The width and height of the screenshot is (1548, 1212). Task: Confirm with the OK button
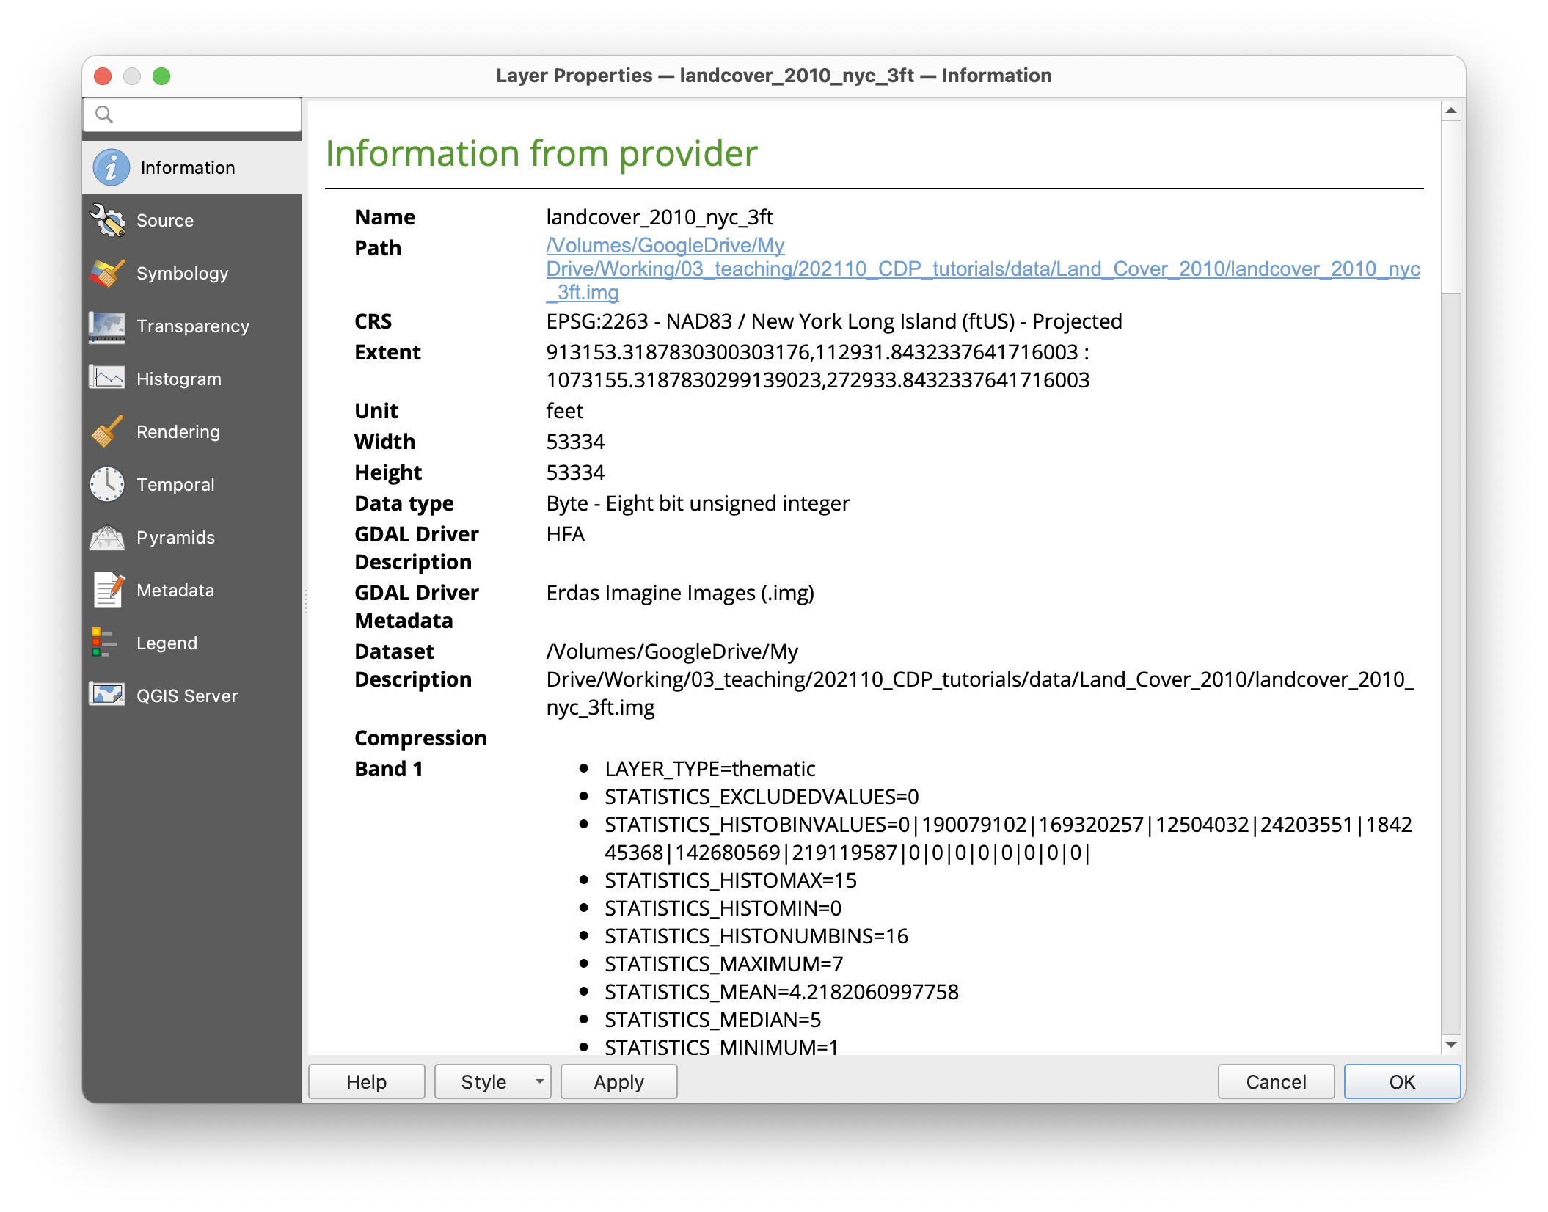[x=1402, y=1081]
